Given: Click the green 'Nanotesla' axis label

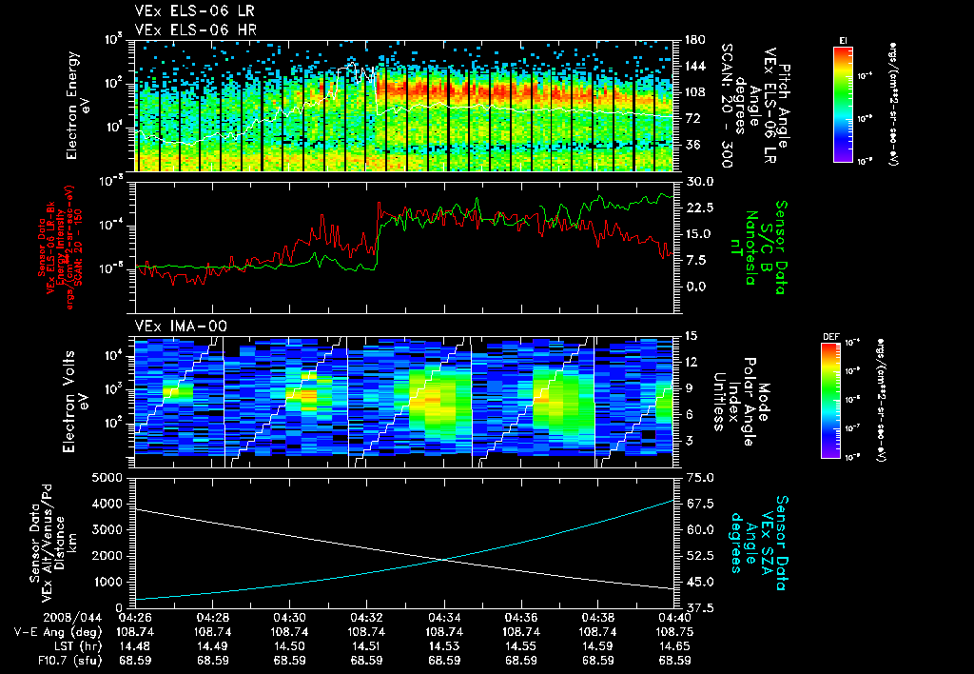Looking at the screenshot, I should pos(751,248).
